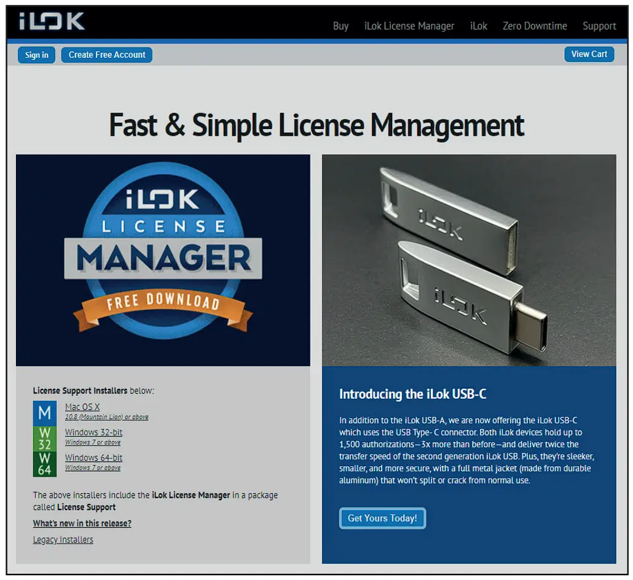Screen dimensions: 633x580
Task: Download the Windows 64-bit installer
Action: tap(93, 458)
